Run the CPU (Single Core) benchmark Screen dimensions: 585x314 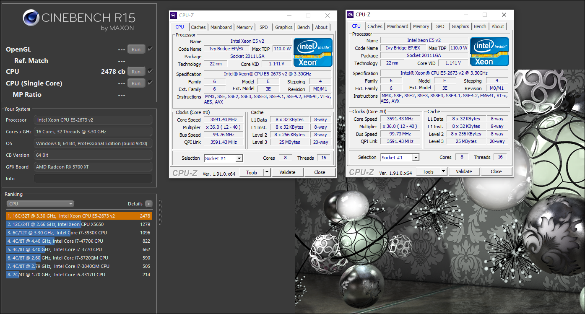136,83
